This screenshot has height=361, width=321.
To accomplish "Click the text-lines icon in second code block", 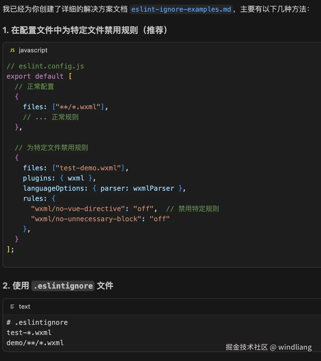I will point(12,306).
